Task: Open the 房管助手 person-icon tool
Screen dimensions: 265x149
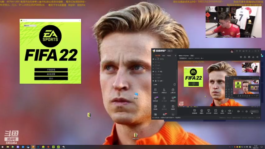Action: coord(164,91)
